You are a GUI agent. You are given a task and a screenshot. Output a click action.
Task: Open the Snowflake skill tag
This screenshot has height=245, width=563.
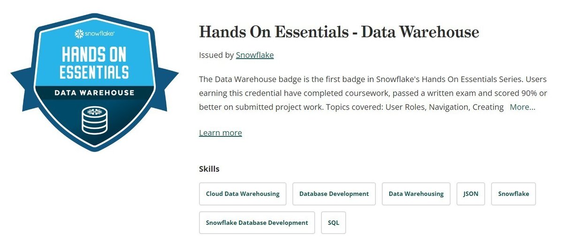513,194
